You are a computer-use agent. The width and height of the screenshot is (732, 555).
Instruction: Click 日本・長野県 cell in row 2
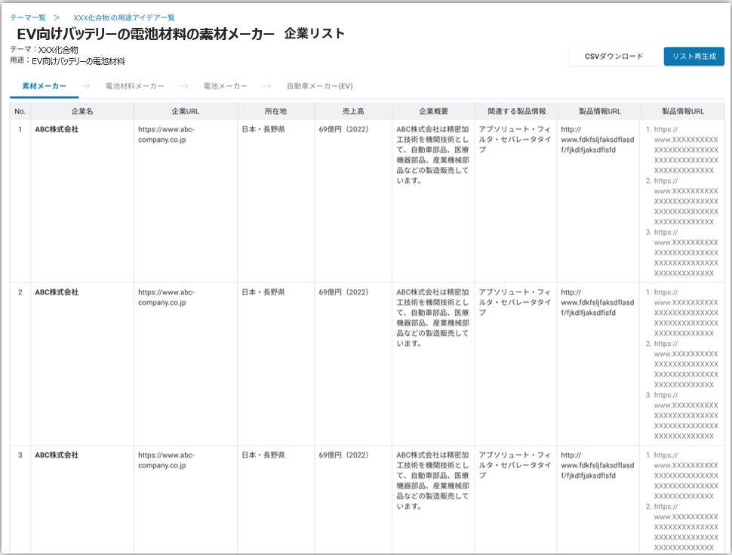point(263,292)
